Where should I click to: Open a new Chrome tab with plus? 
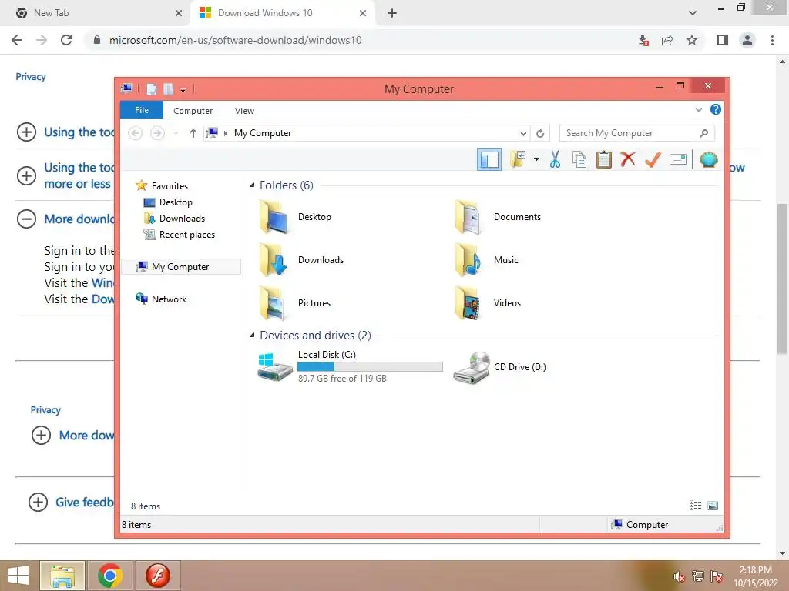[392, 13]
